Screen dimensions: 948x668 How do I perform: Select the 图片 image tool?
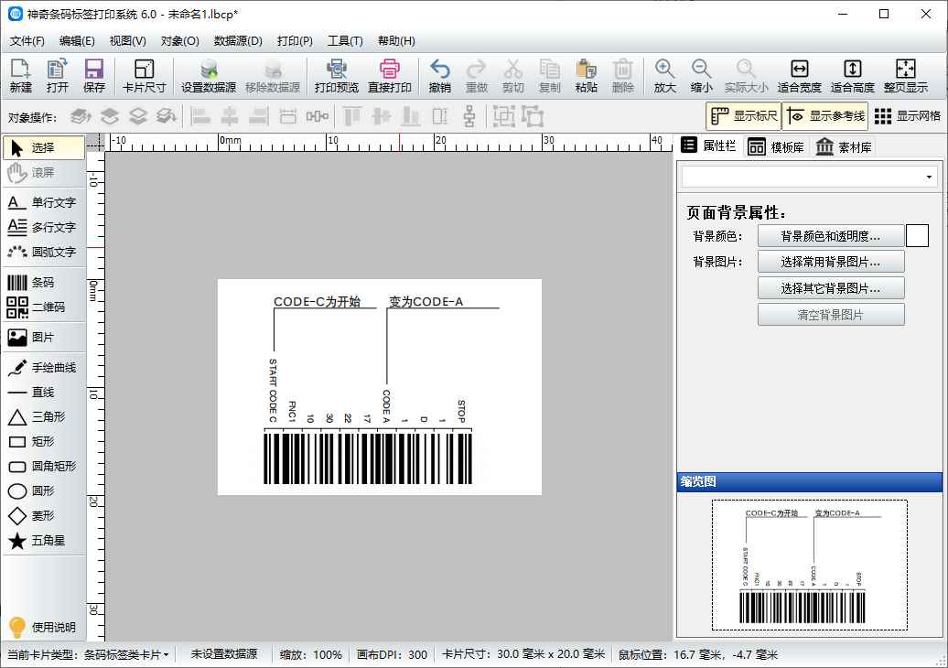point(44,338)
